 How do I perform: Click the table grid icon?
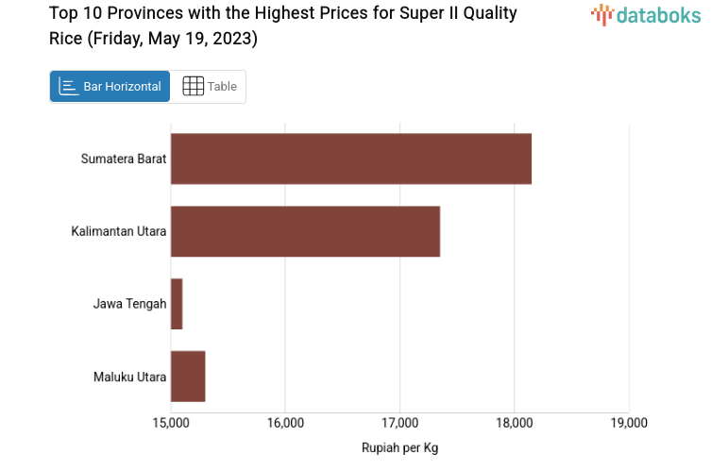(193, 87)
